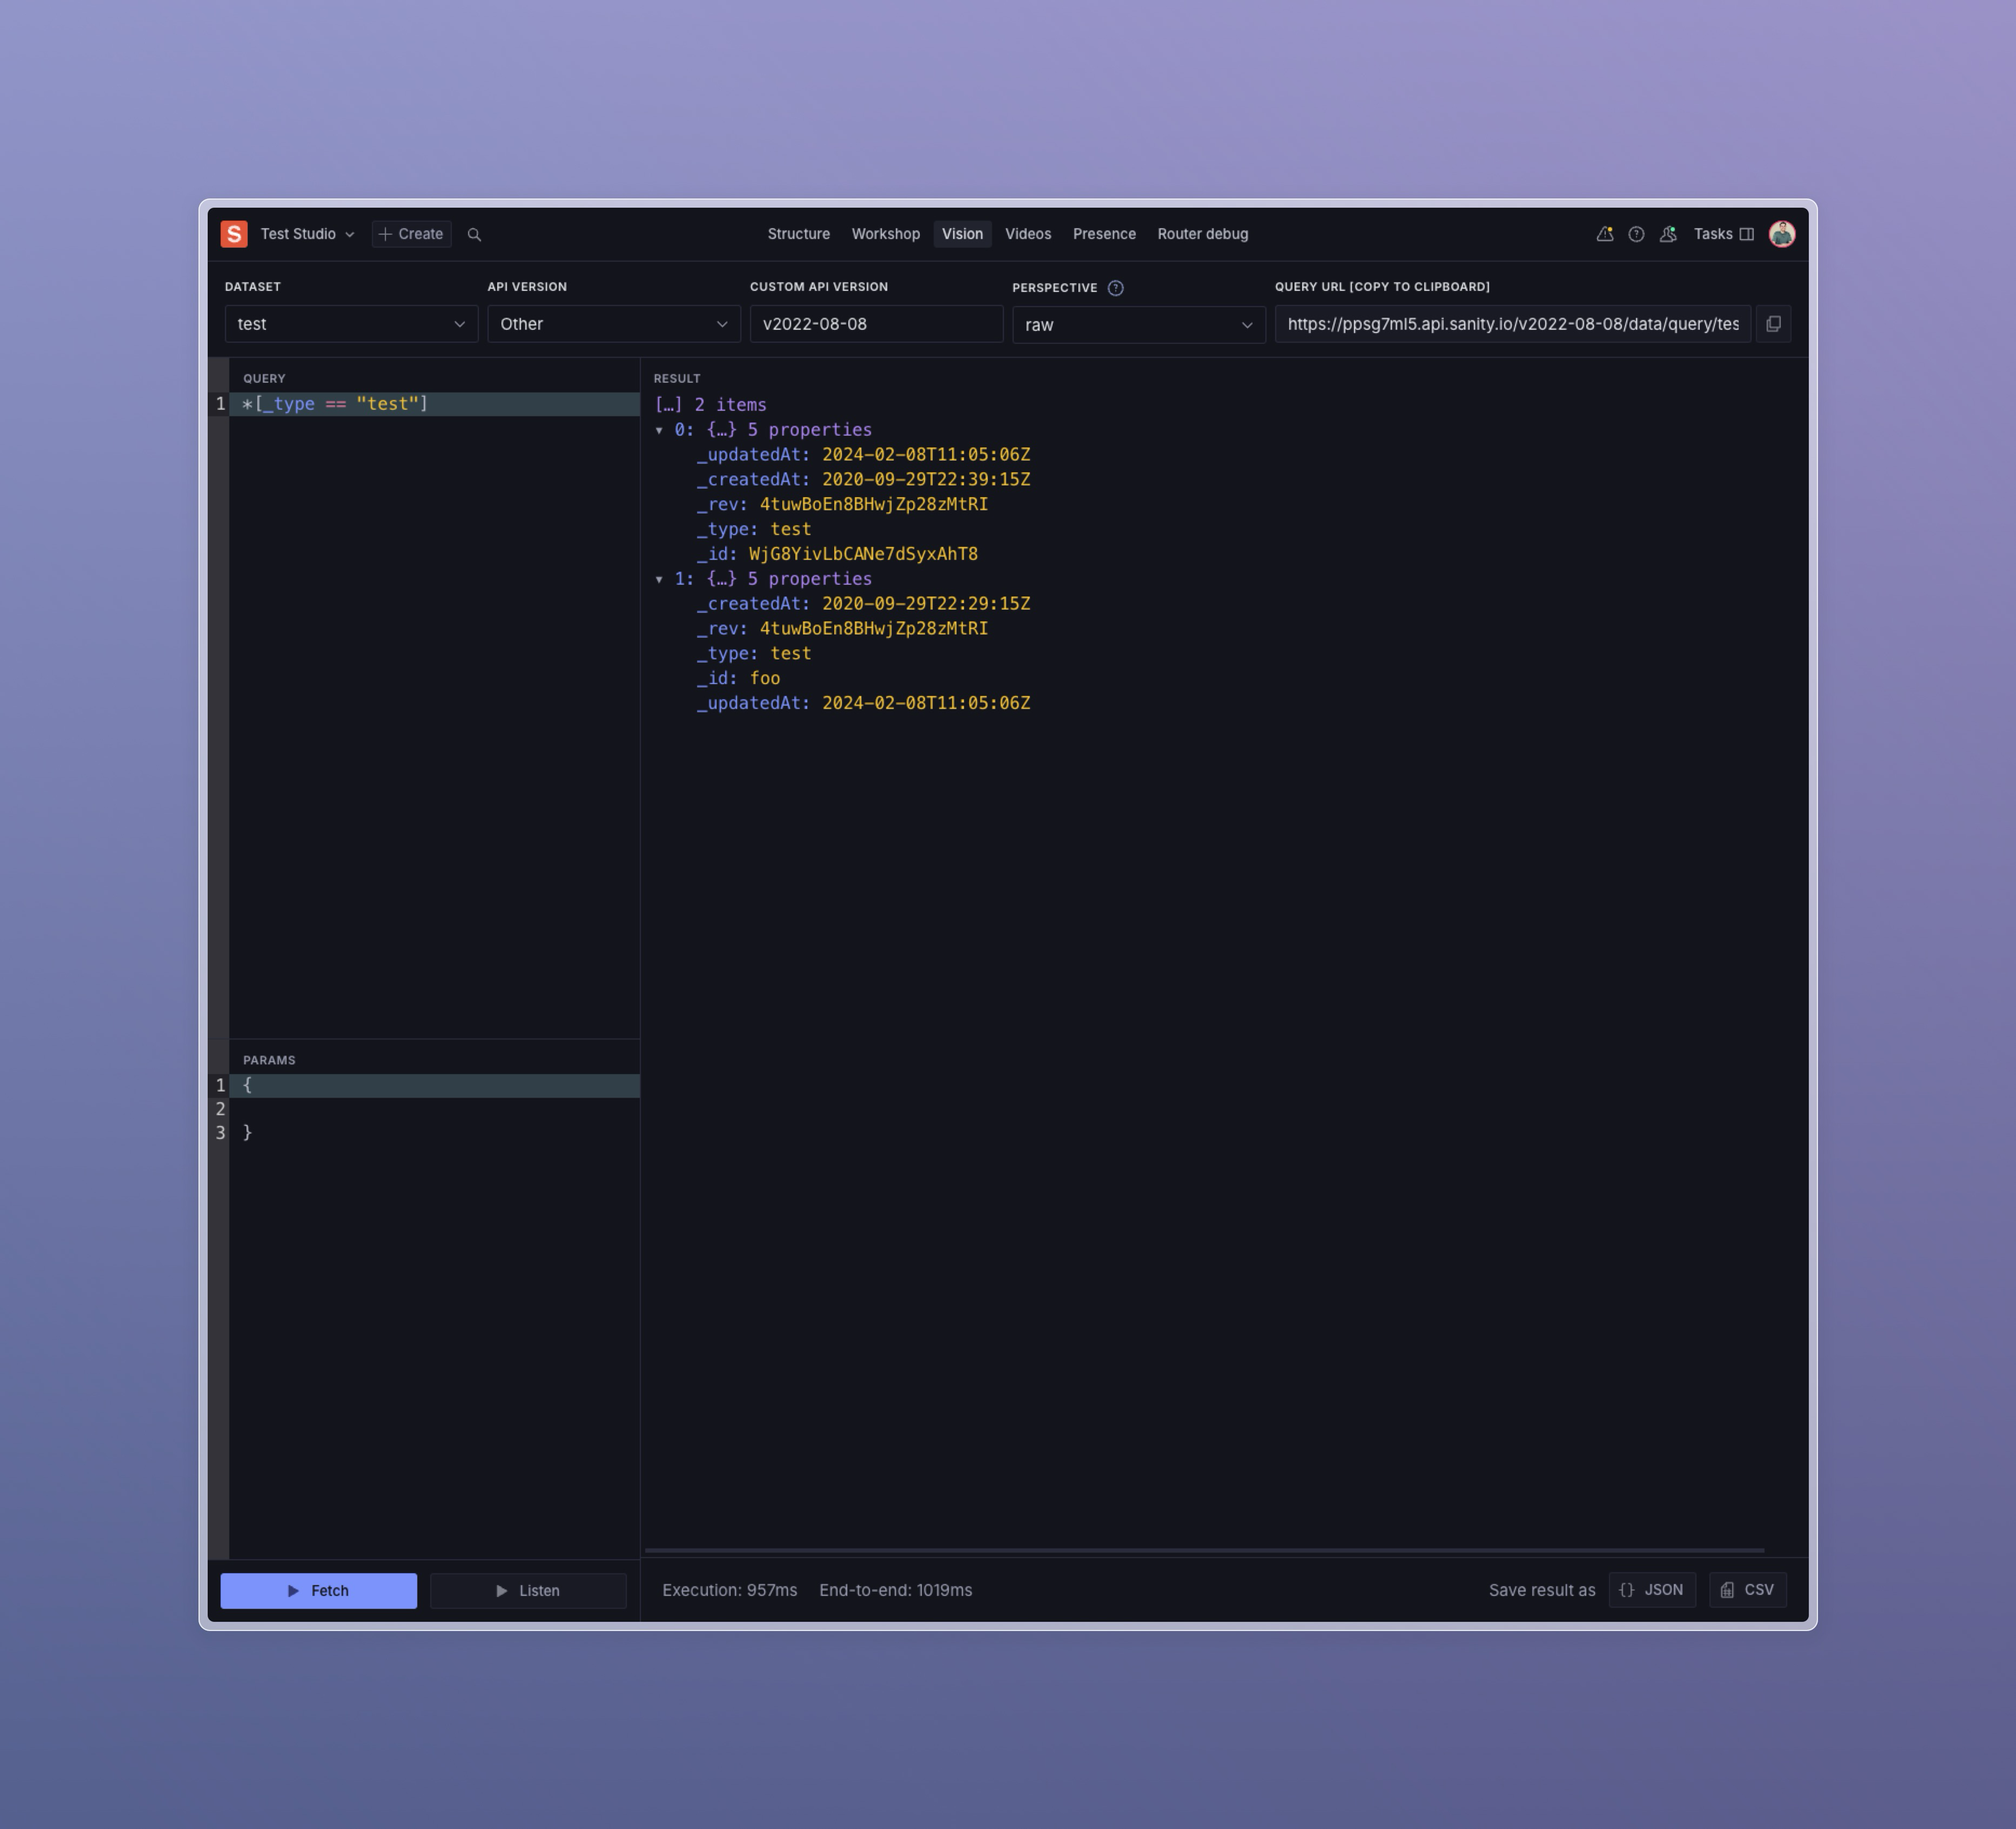This screenshot has width=2016, height=1829.
Task: Open the user avatar menu
Action: [x=1781, y=234]
